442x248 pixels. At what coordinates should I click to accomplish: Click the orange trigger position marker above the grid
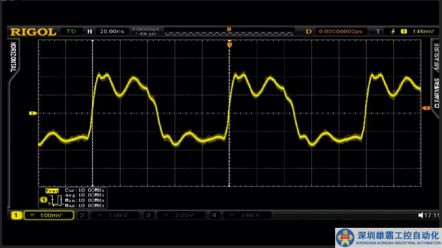pyautogui.click(x=229, y=44)
